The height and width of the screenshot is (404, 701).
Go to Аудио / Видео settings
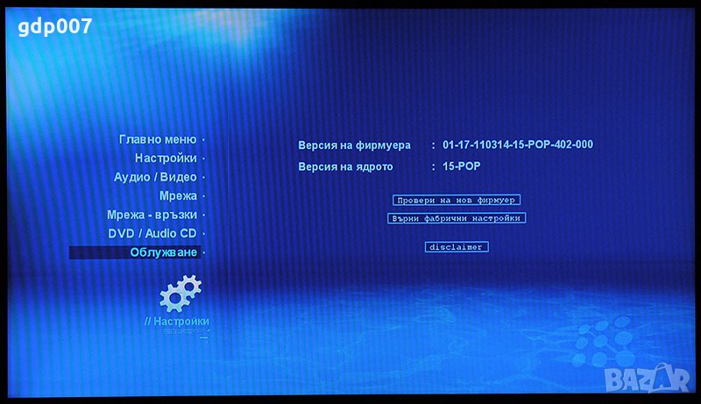pyautogui.click(x=155, y=177)
